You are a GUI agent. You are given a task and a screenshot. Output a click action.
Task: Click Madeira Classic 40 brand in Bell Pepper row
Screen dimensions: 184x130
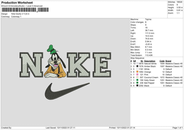click(174, 83)
